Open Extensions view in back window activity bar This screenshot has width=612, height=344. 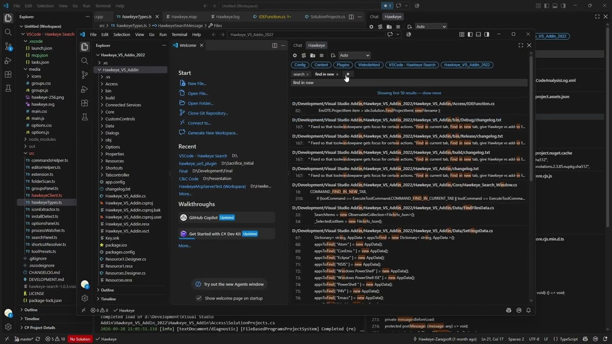[x=8, y=75]
